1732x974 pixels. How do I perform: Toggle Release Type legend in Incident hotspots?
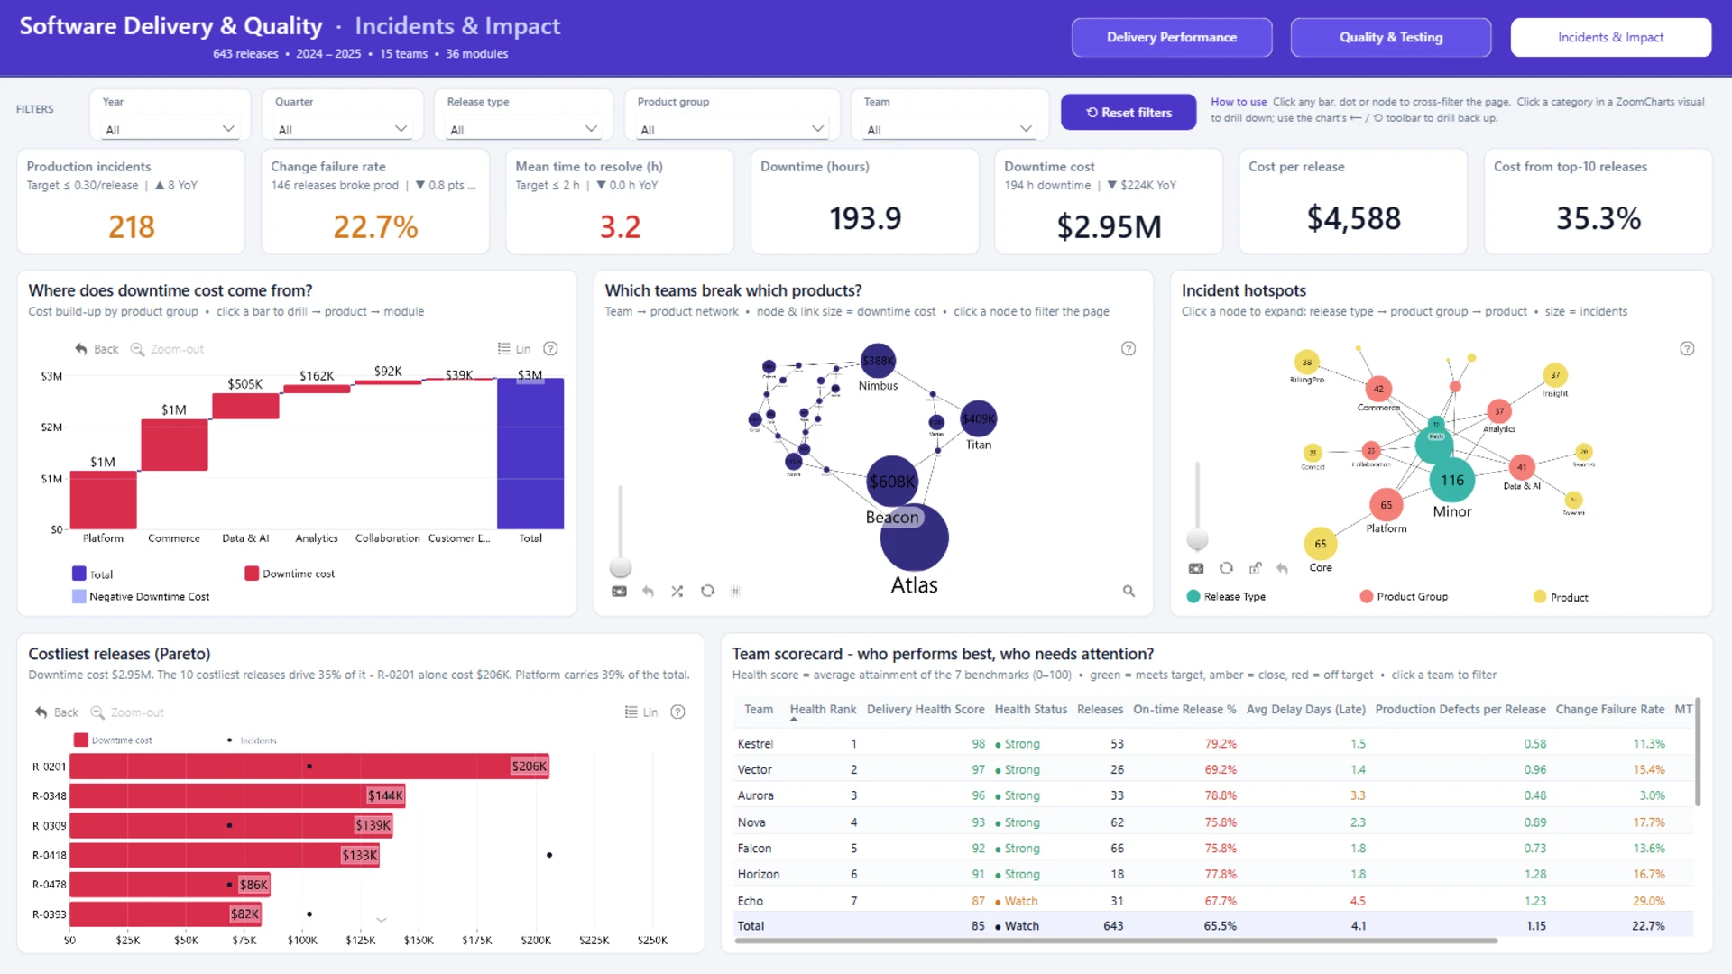click(x=1226, y=597)
